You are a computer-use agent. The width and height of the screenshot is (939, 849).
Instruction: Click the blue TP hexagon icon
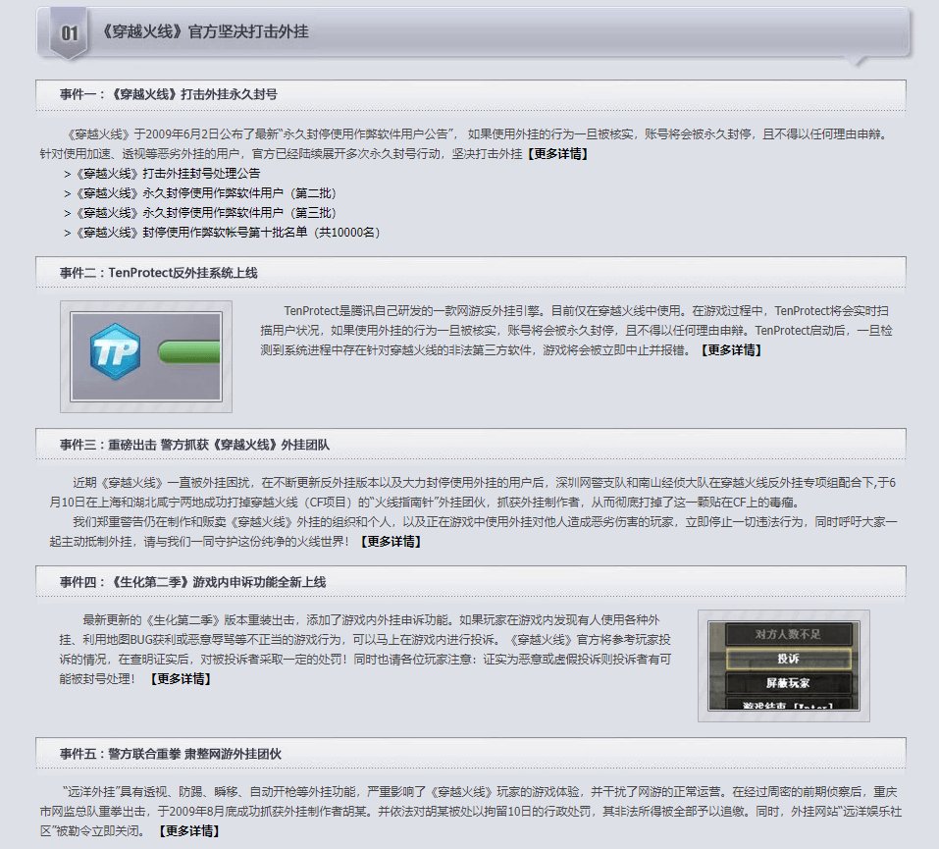point(115,351)
